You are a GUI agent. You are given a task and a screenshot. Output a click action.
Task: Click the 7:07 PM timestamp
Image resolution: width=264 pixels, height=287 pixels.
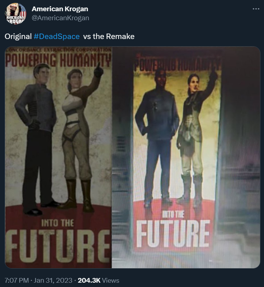pos(17,281)
